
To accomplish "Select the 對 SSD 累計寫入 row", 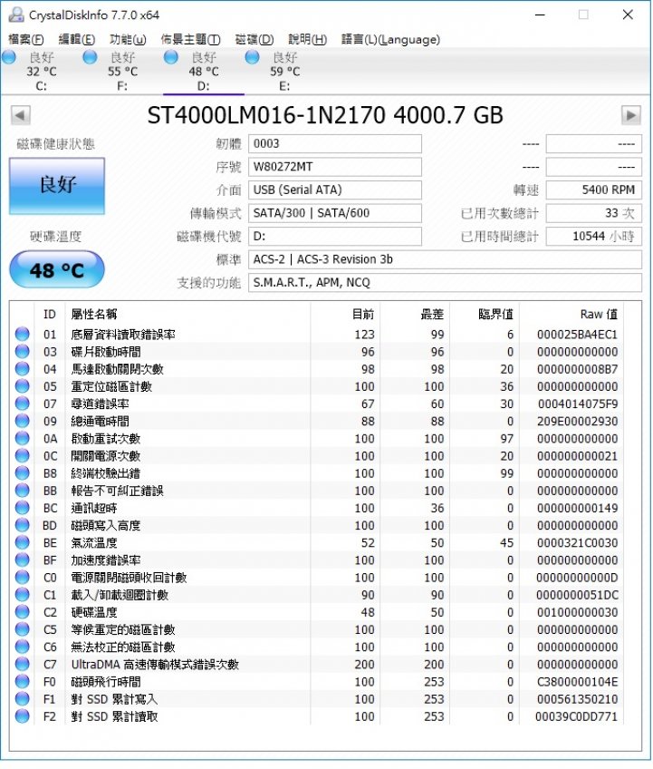I will click(316, 699).
